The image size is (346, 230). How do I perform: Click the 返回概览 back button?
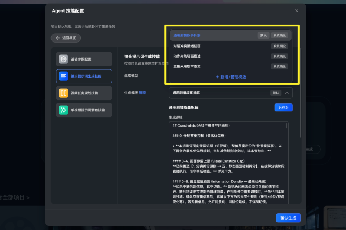coord(66,38)
